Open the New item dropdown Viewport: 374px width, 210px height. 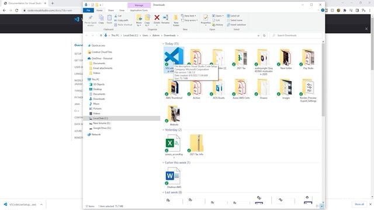pos(189,16)
